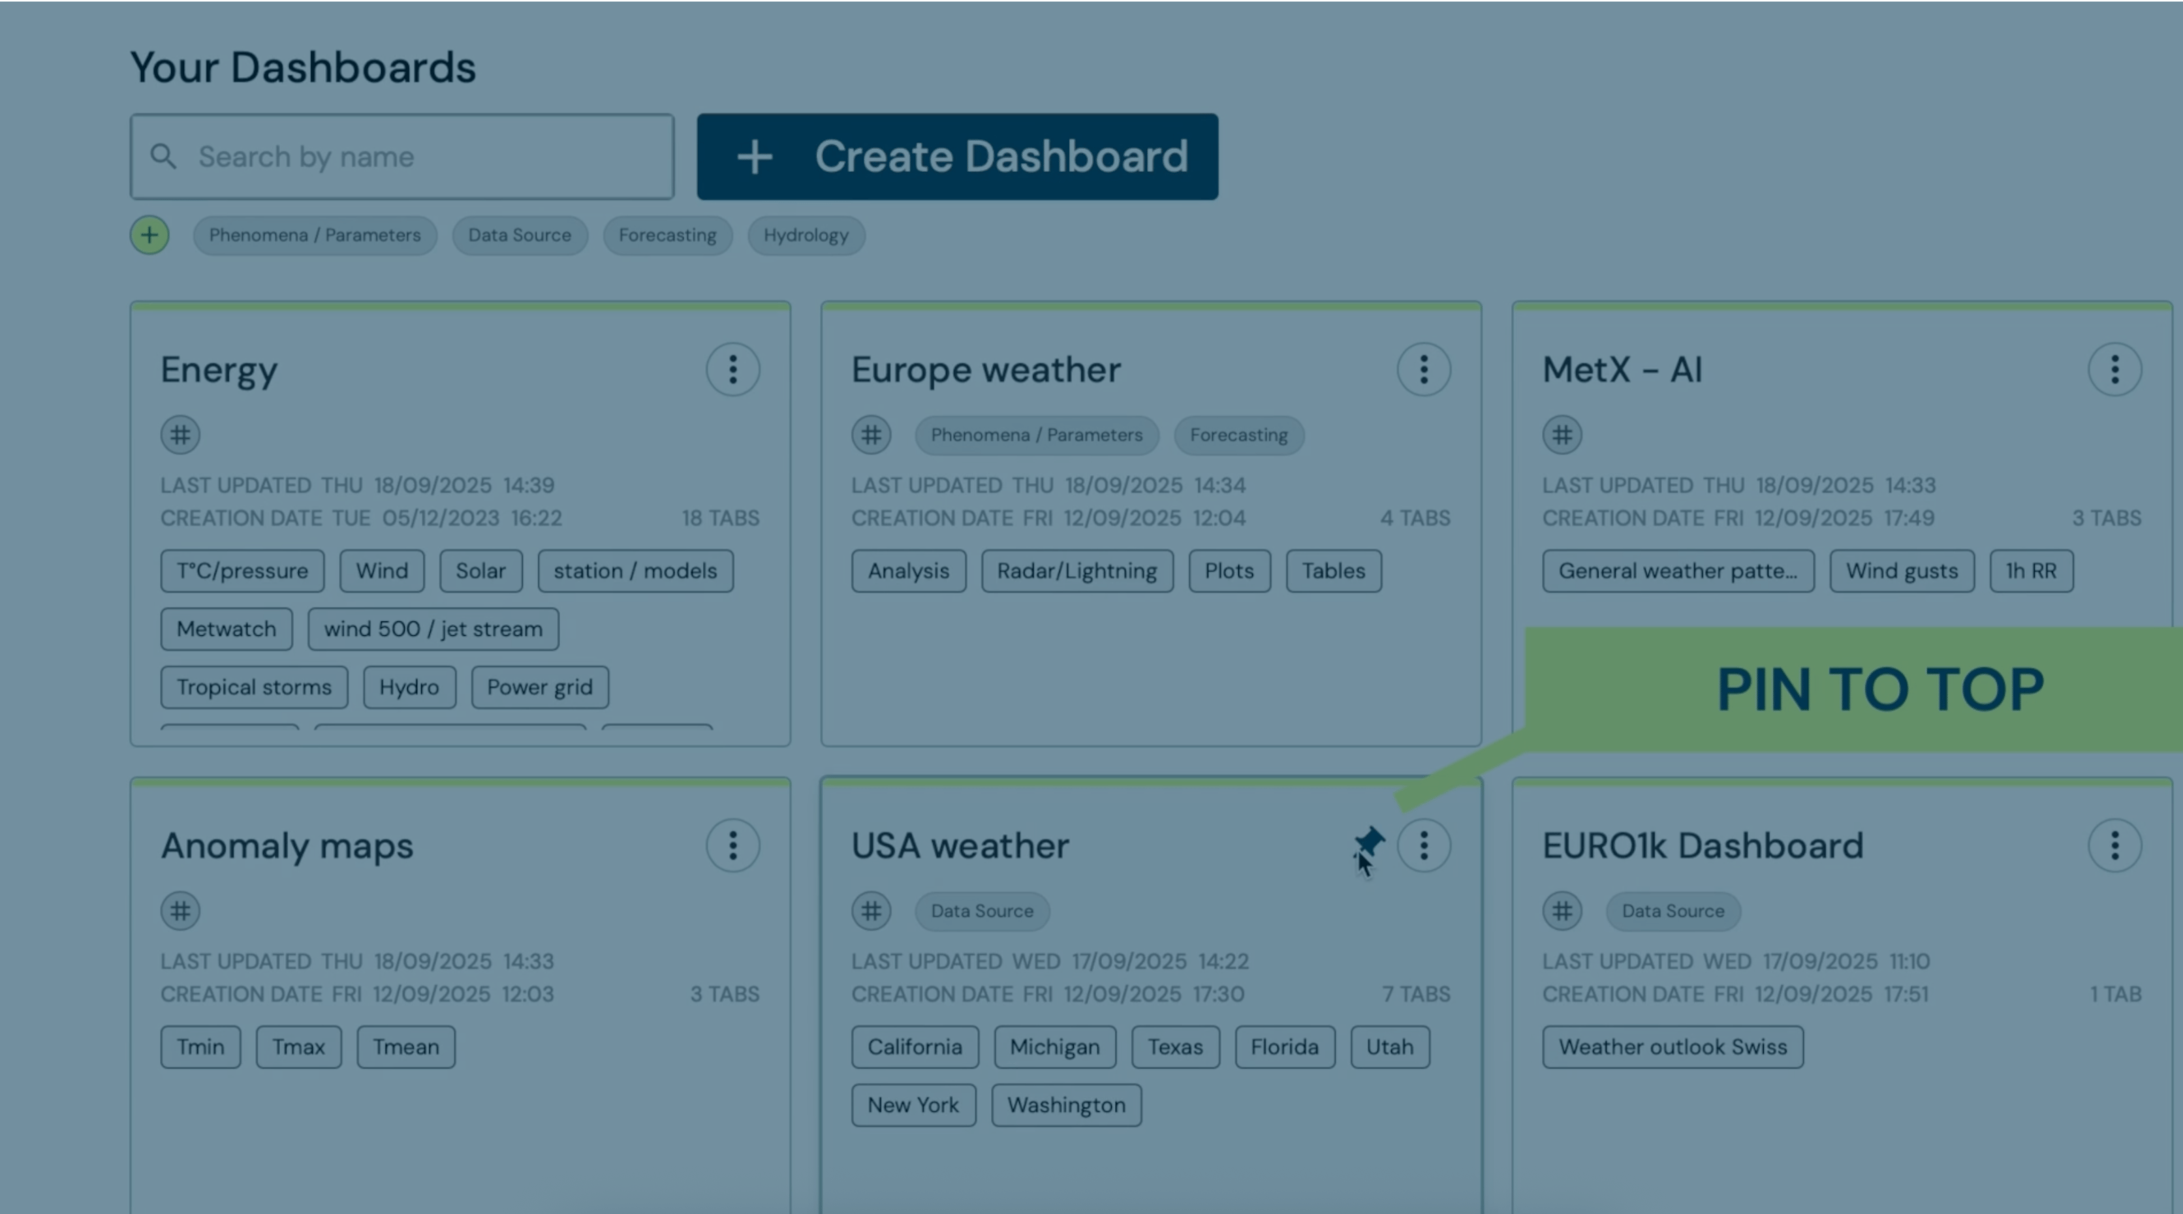
Task: Toggle the Data Source filter chip
Action: point(520,236)
